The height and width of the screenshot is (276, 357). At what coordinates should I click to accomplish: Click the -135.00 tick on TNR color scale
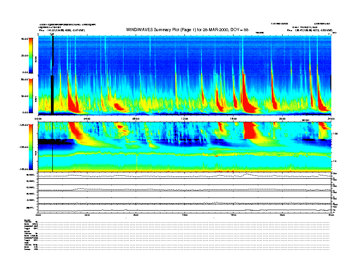pos(23,147)
